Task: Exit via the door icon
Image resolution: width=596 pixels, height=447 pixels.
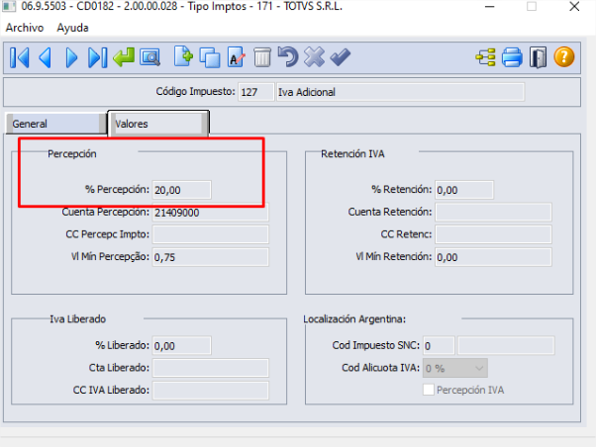Action: pos(538,57)
